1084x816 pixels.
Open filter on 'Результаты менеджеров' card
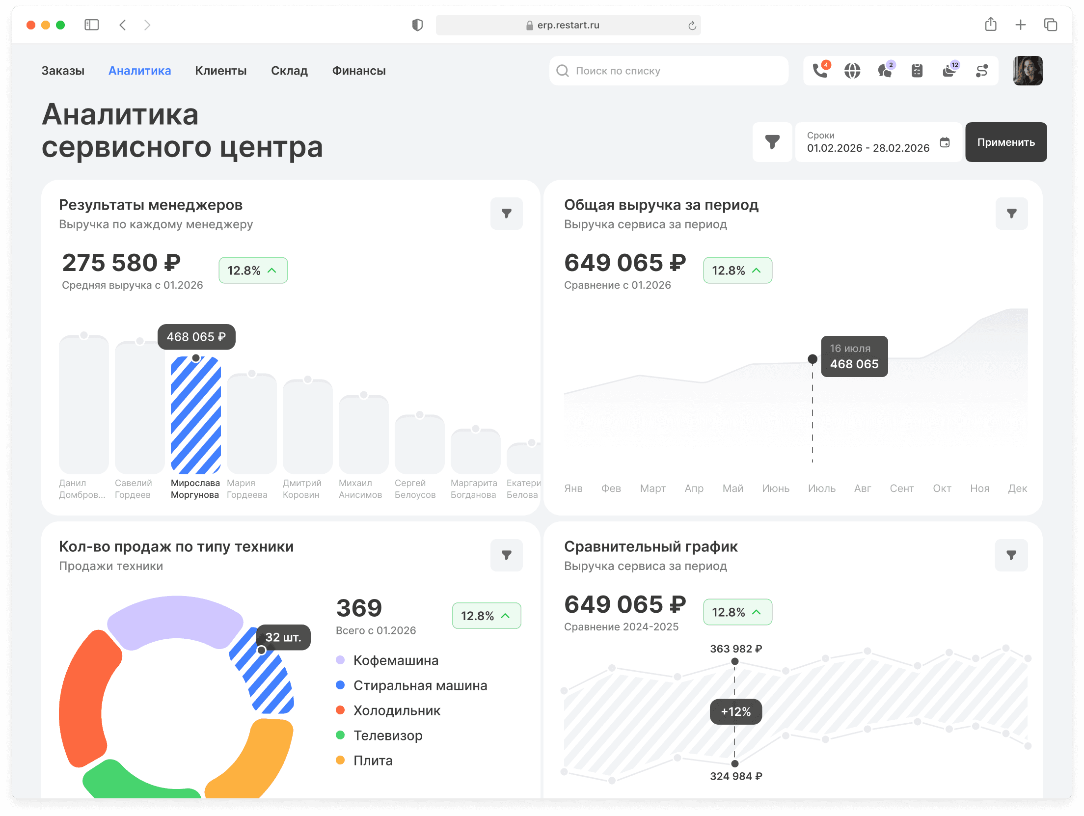[x=506, y=214]
